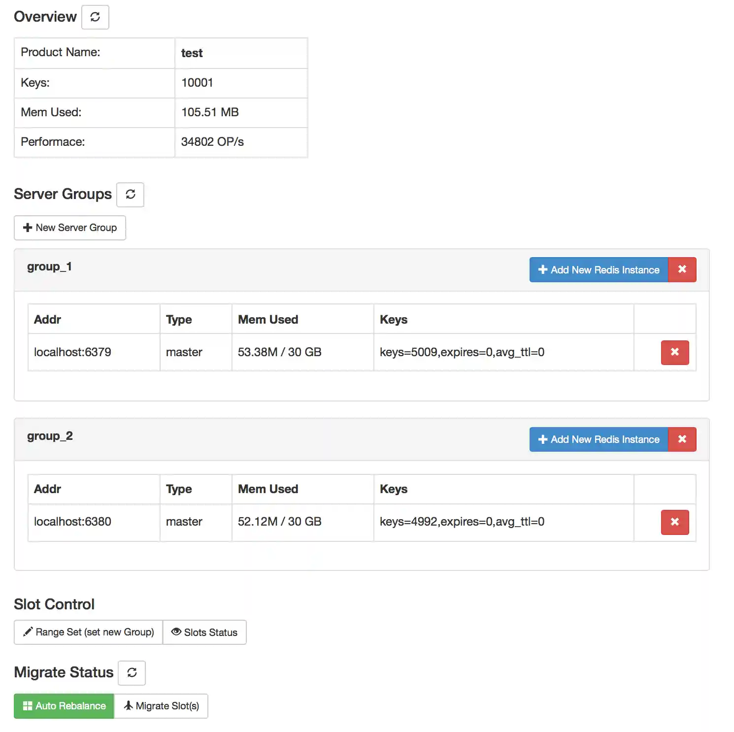Image resolution: width=734 pixels, height=732 pixels.
Task: Refresh the Overview section
Action: click(x=95, y=17)
